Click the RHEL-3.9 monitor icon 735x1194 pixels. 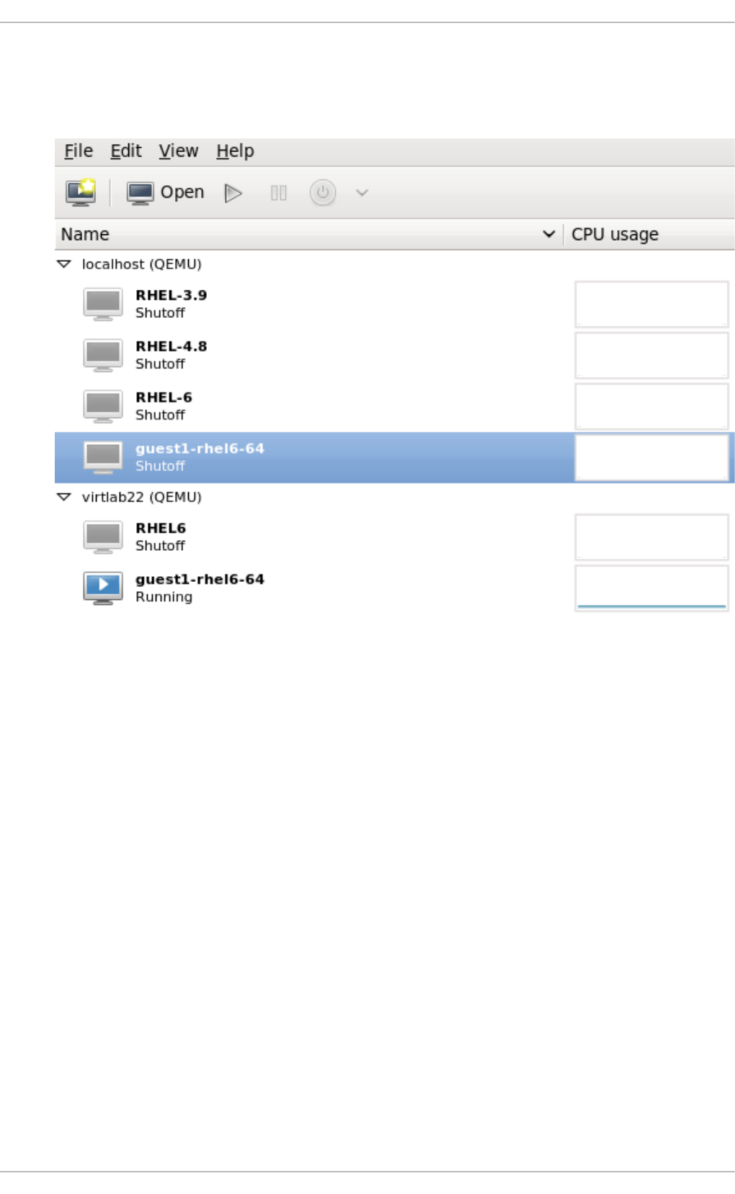(102, 304)
